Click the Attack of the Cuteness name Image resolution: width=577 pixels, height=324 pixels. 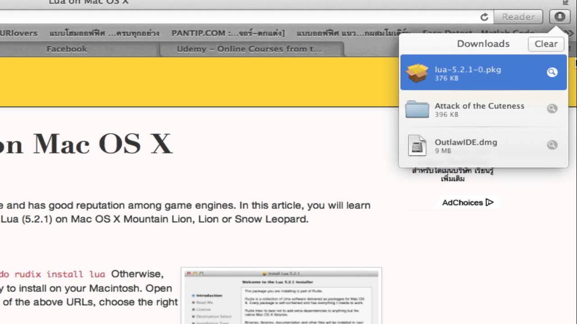click(x=479, y=106)
